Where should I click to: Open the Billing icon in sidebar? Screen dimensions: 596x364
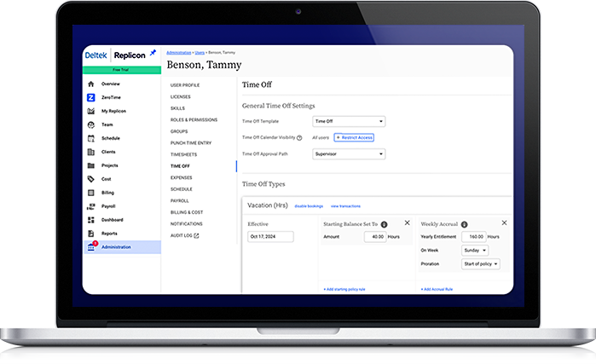point(91,193)
